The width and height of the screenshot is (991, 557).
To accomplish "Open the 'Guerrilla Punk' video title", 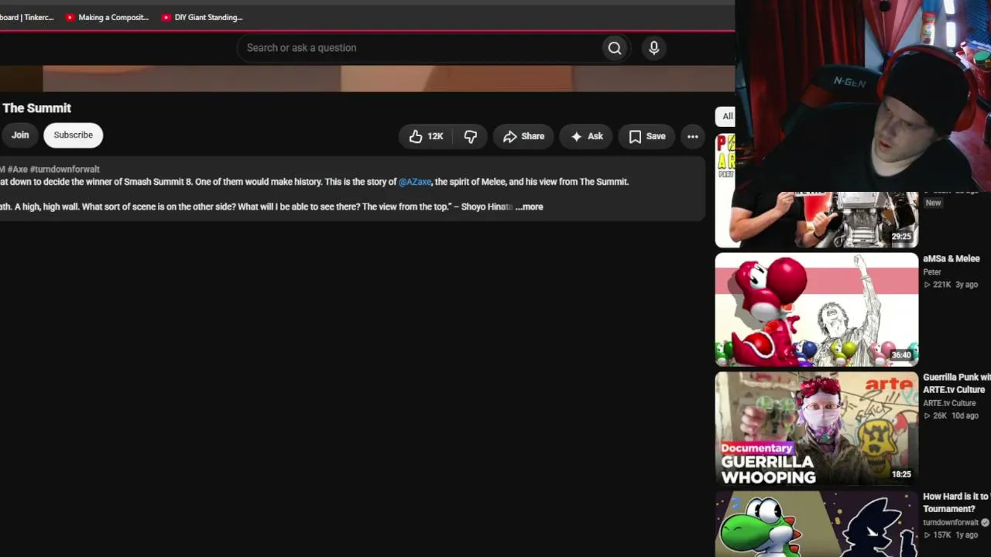I will pyautogui.click(x=957, y=384).
